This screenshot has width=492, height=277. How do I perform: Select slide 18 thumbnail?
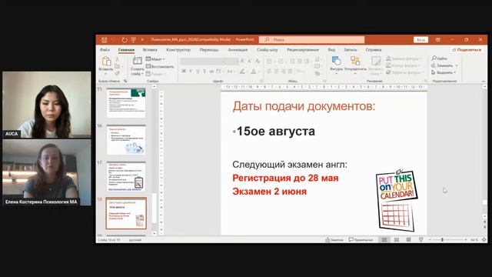click(x=126, y=213)
